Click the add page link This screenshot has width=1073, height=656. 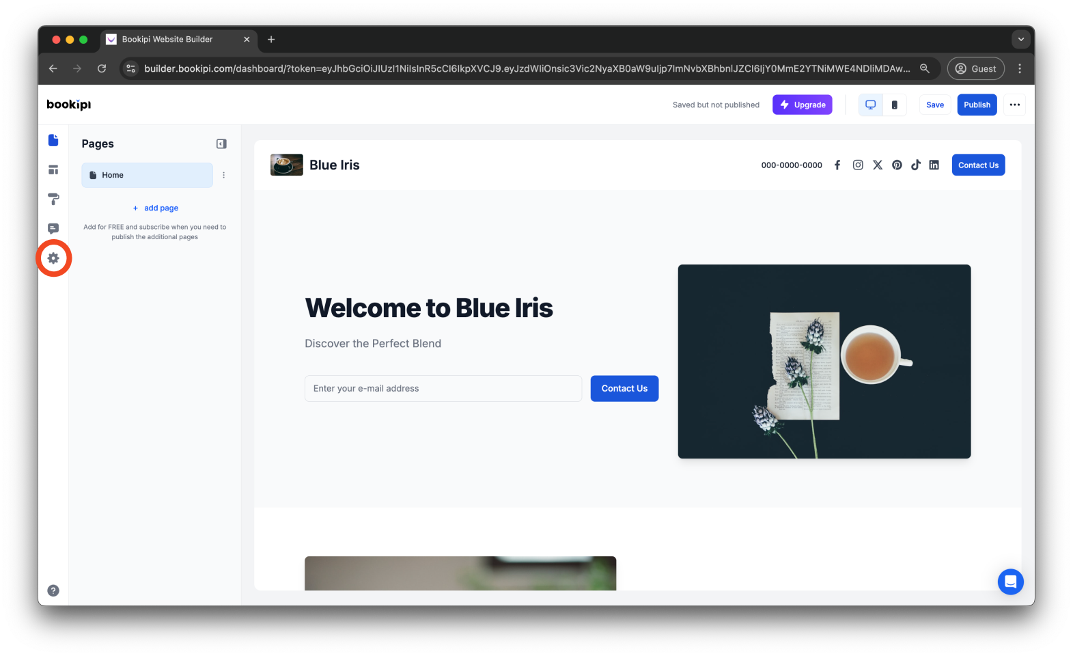click(156, 208)
